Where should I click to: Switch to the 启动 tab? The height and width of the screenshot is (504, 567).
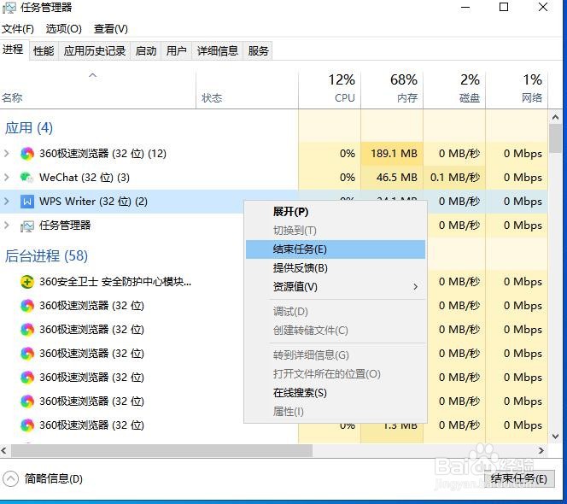pos(146,50)
